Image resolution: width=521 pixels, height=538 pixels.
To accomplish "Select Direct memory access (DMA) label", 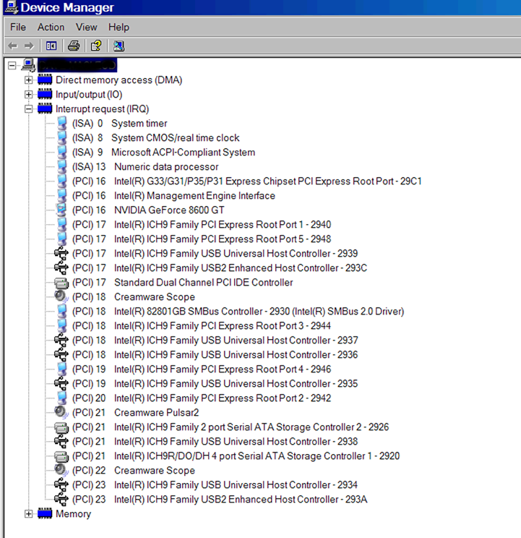I will coord(119,80).
